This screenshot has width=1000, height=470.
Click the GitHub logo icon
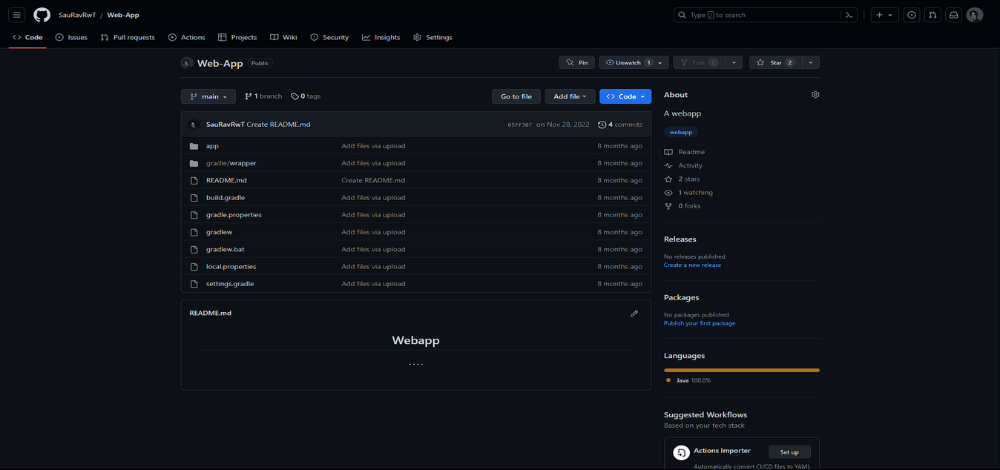pos(42,15)
